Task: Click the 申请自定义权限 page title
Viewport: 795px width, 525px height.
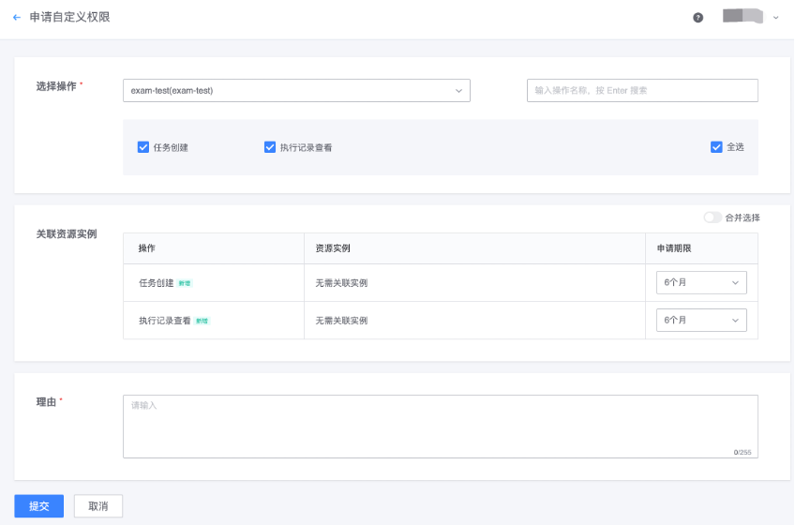Action: point(69,17)
